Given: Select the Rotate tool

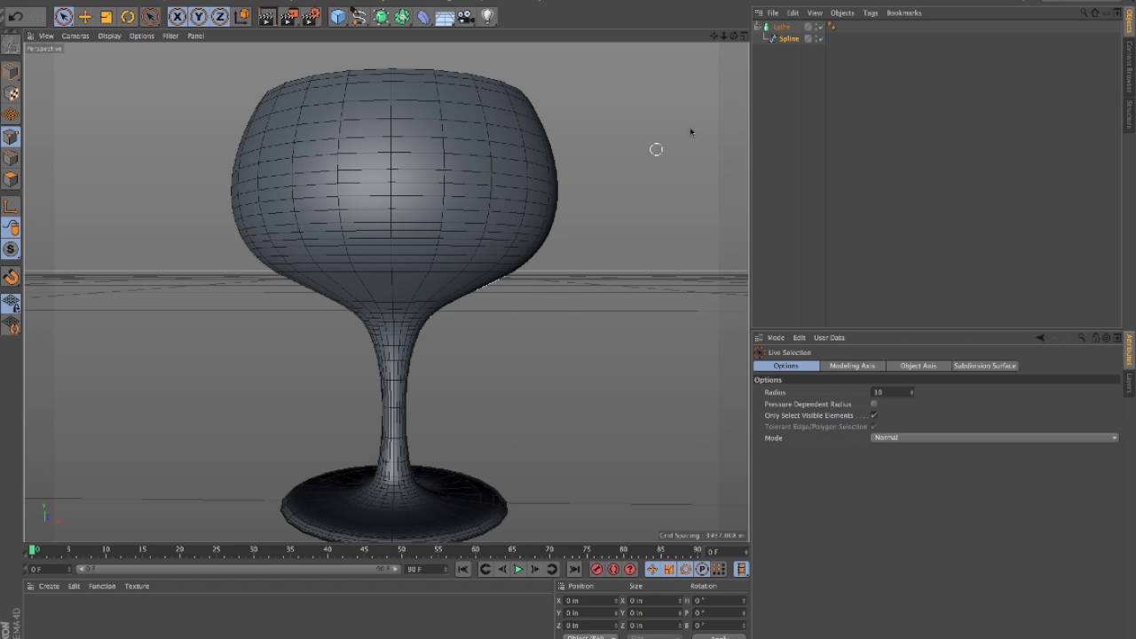Looking at the screenshot, I should click(128, 16).
